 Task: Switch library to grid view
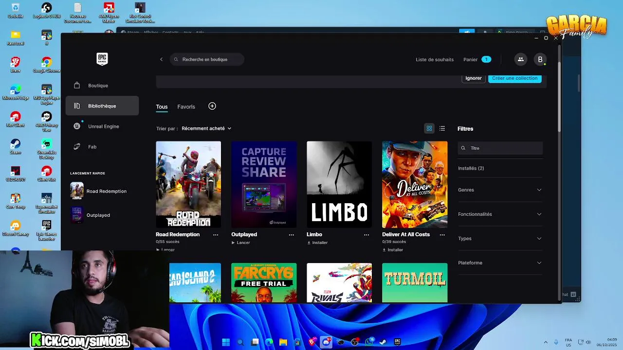[x=429, y=128]
